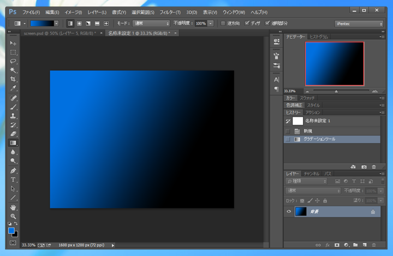
Task: Select the Hand tool
Action: pyautogui.click(x=13, y=207)
